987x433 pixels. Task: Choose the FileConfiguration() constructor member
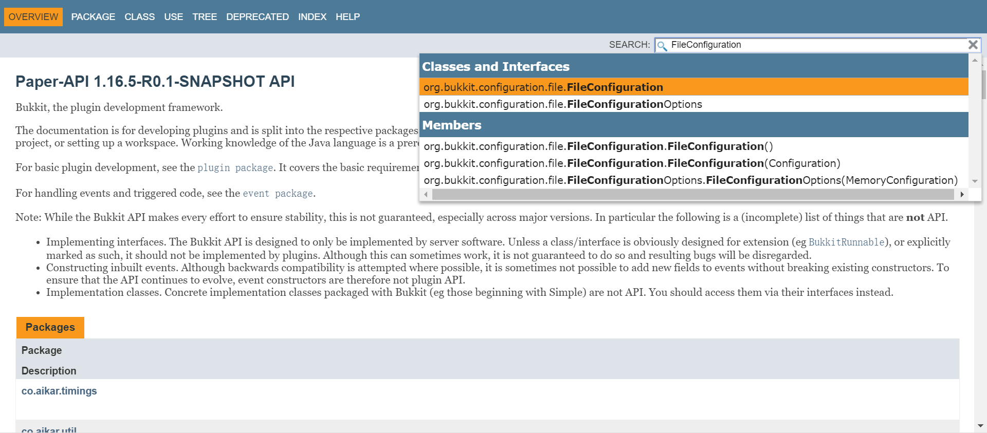694,146
